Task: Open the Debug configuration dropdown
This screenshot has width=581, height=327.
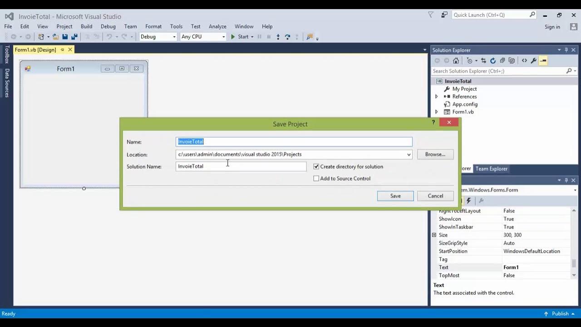Action: point(174,37)
